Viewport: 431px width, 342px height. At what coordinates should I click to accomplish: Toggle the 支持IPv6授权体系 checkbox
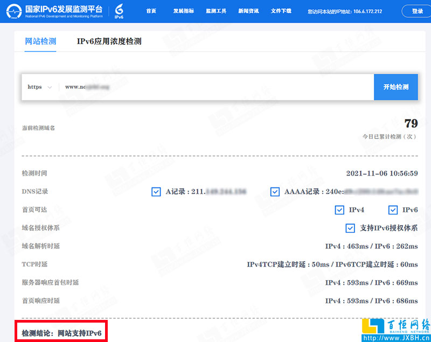pos(350,228)
